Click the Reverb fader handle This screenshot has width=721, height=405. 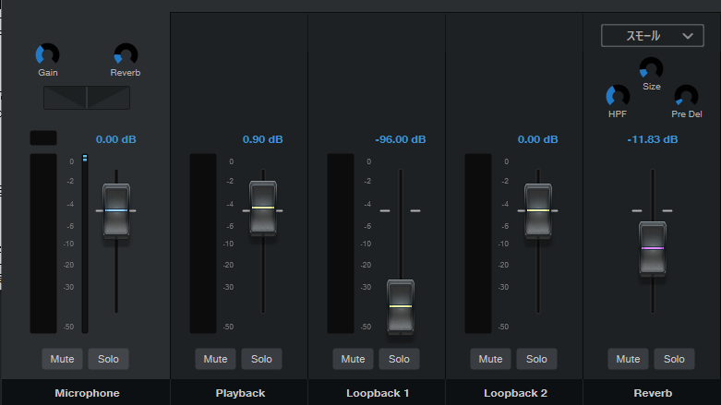653,248
